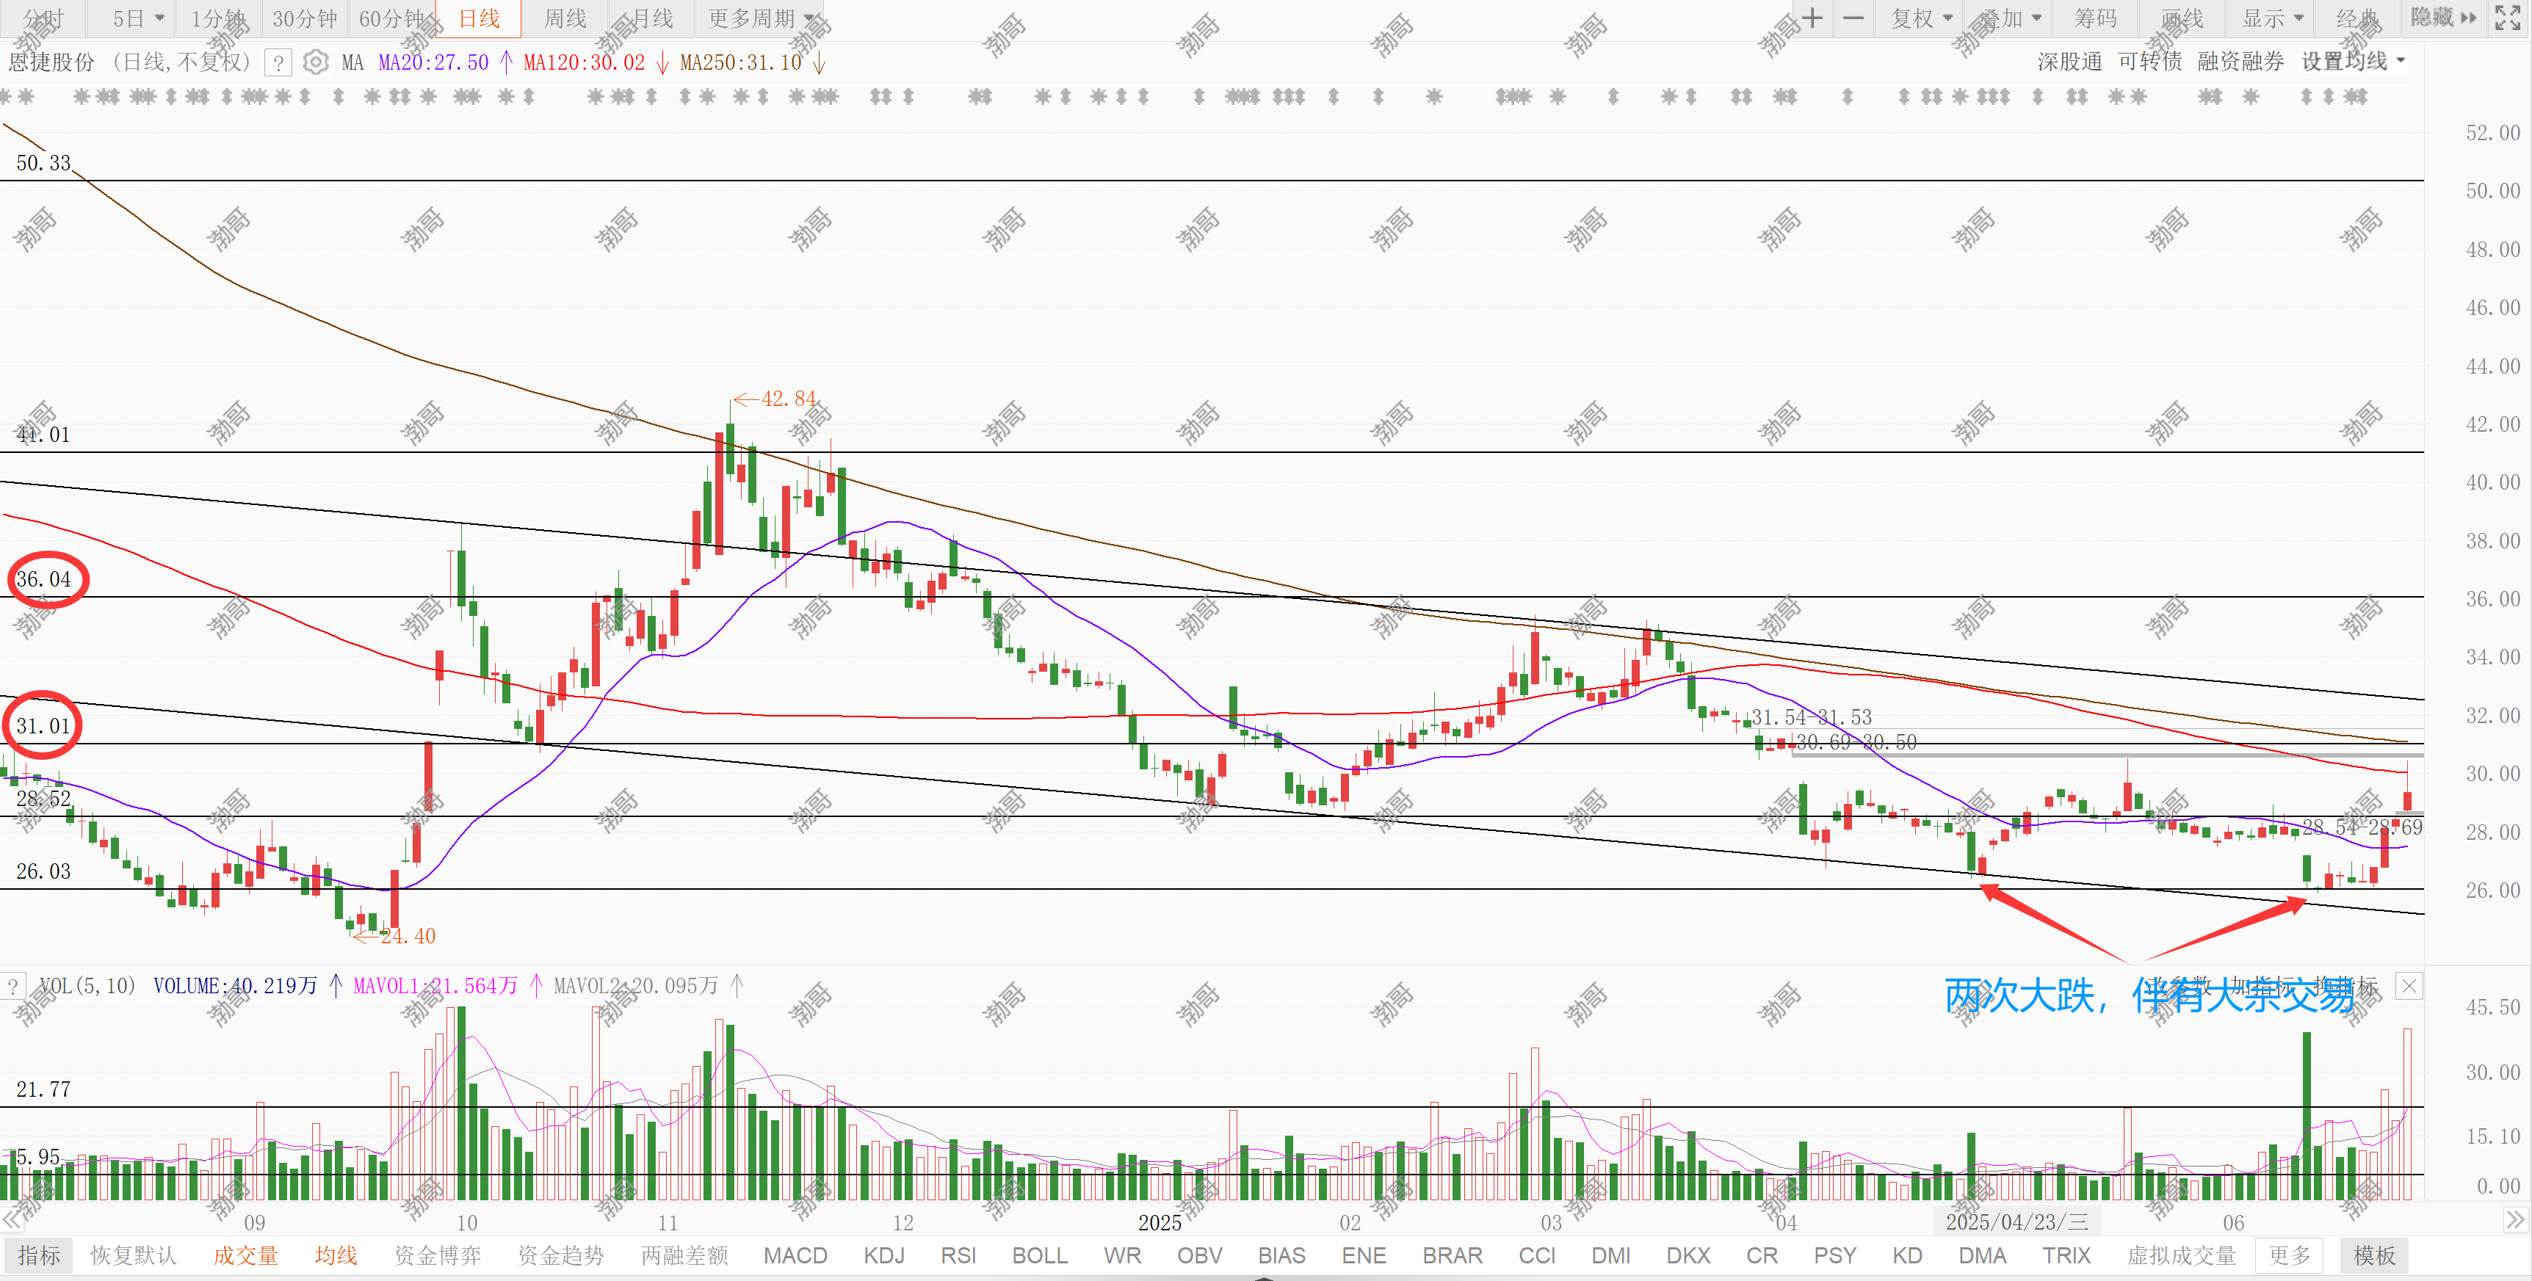Open the 指标 indicator button
This screenshot has width=2532, height=1281.
coord(38,1255)
